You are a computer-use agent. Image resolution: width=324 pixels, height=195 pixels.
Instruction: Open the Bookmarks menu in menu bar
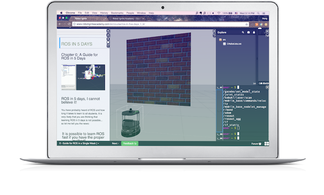pos(109,13)
